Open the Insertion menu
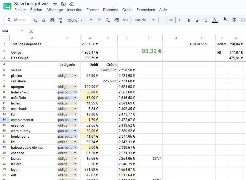The width and height of the screenshot is (246, 180). 75,10
